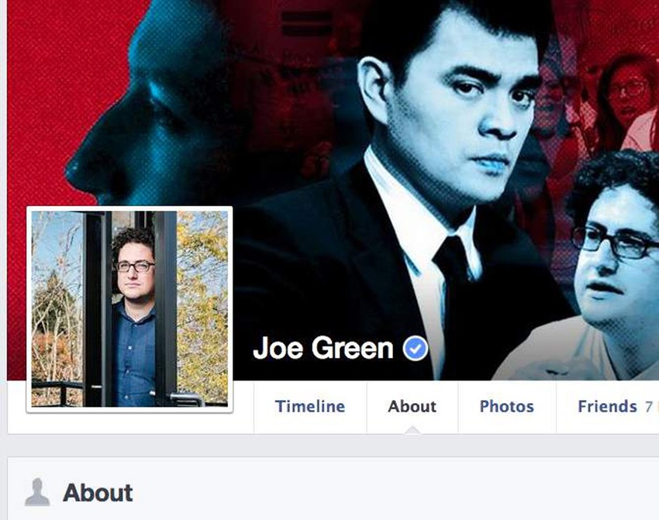Click the active tab pointer under About

click(x=412, y=429)
